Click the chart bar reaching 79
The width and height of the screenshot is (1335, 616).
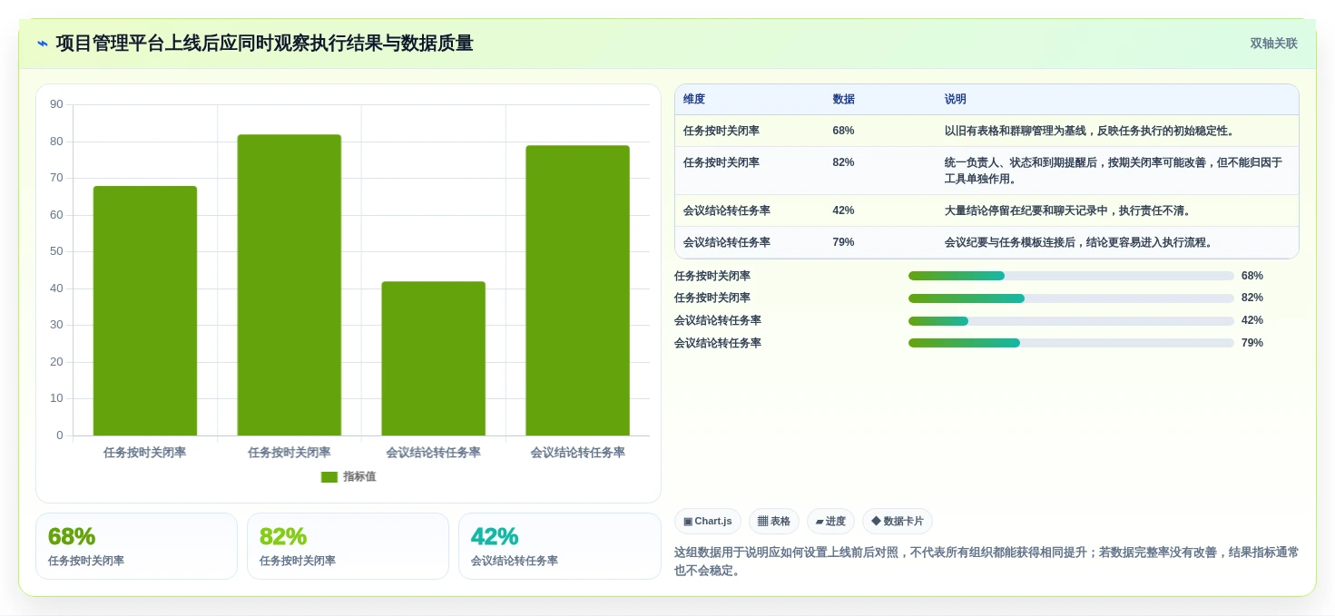[578, 290]
